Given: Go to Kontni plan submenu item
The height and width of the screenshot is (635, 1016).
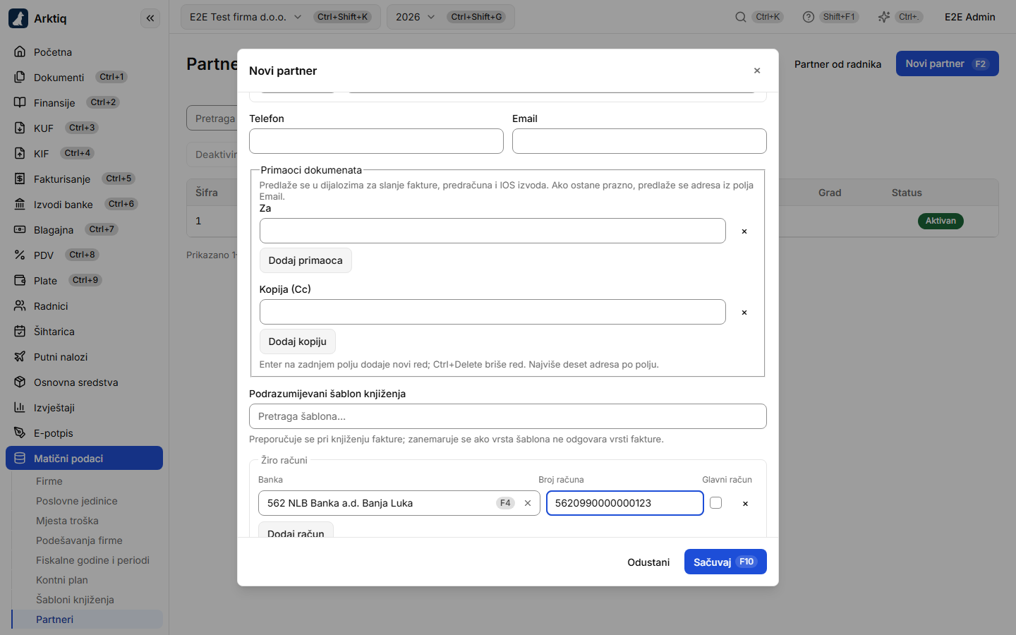Looking at the screenshot, I should tap(87, 580).
